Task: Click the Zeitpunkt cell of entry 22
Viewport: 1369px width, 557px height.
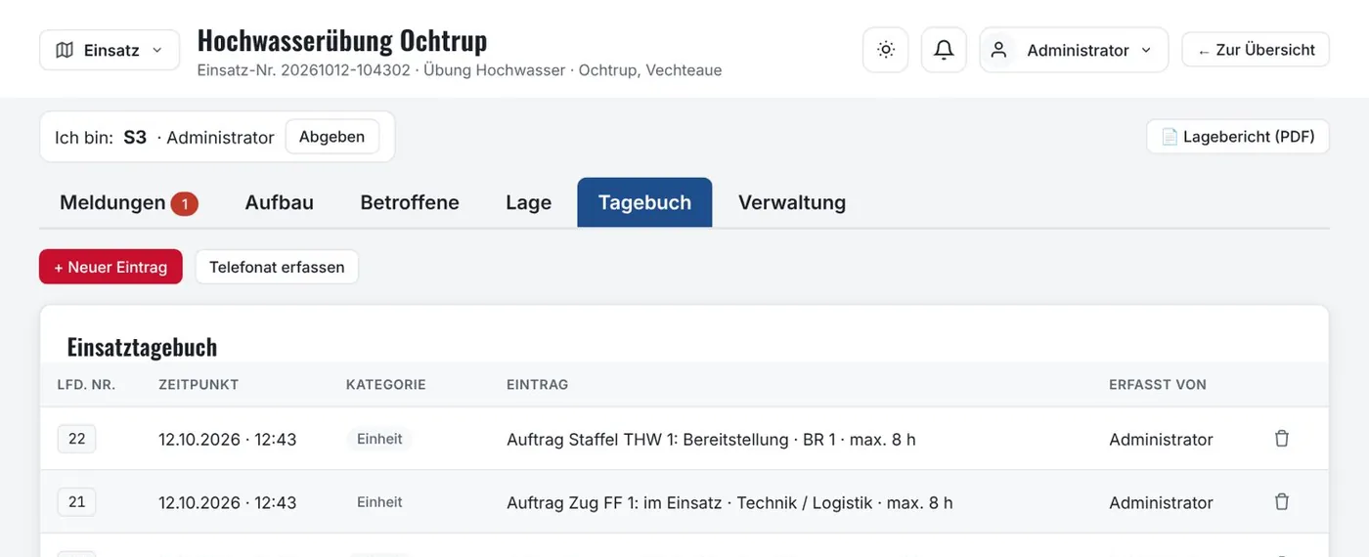Action: pos(228,440)
